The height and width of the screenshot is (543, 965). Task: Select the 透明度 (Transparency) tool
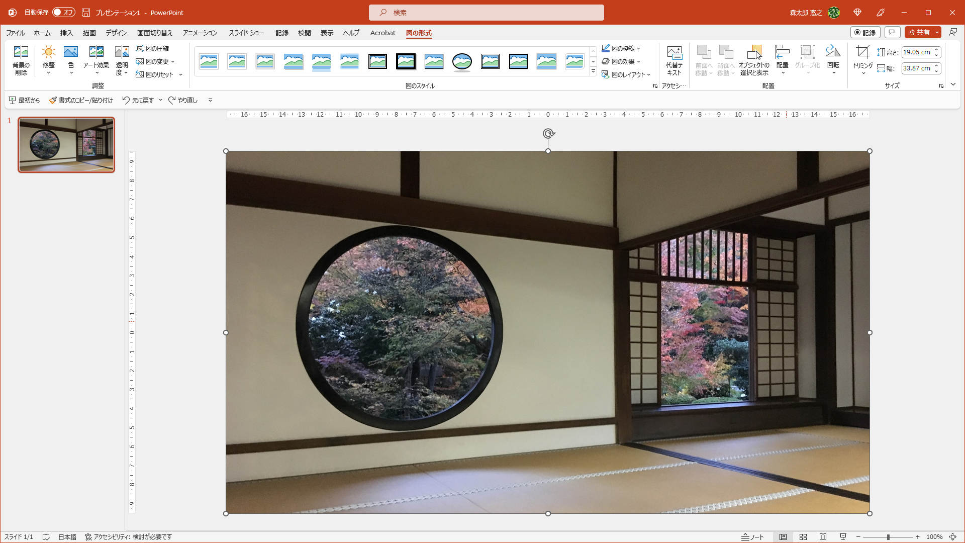(x=121, y=59)
